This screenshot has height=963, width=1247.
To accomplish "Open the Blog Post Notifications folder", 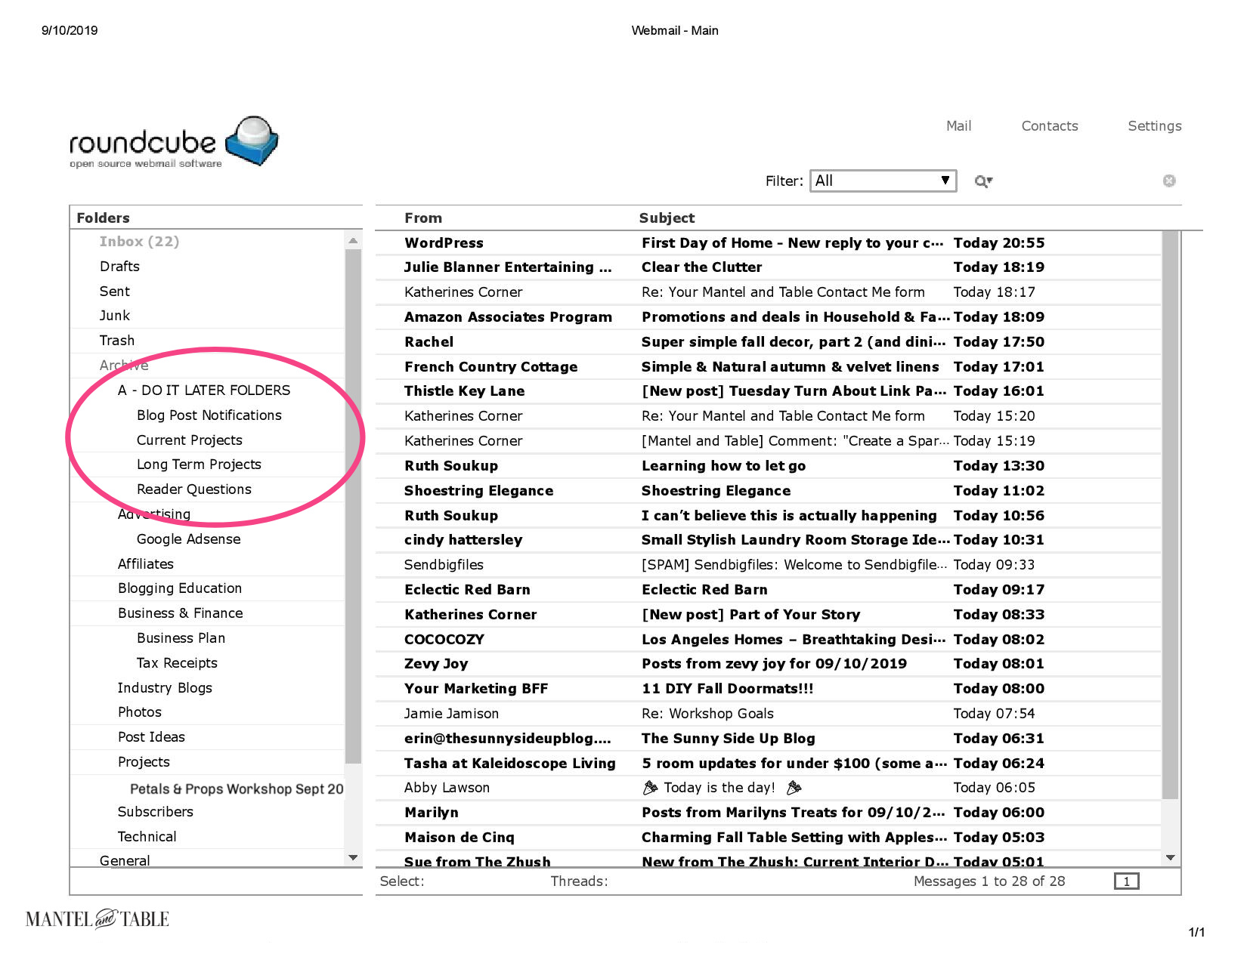I will point(207,415).
